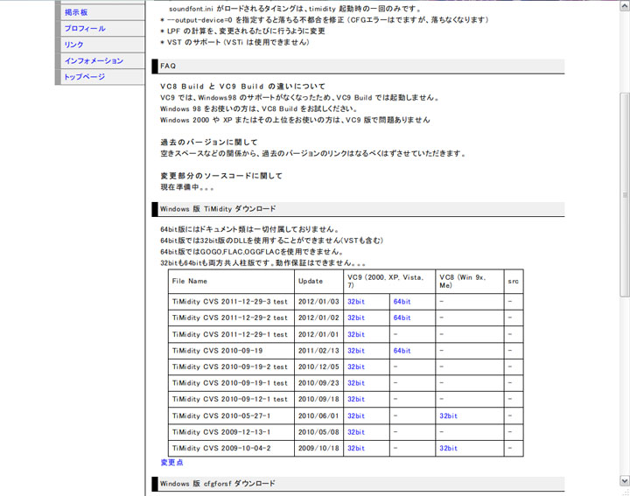This screenshot has width=630, height=496.
Task: Click the TiMidity CVS 2010-09-19 file name cell
Action: [231, 351]
